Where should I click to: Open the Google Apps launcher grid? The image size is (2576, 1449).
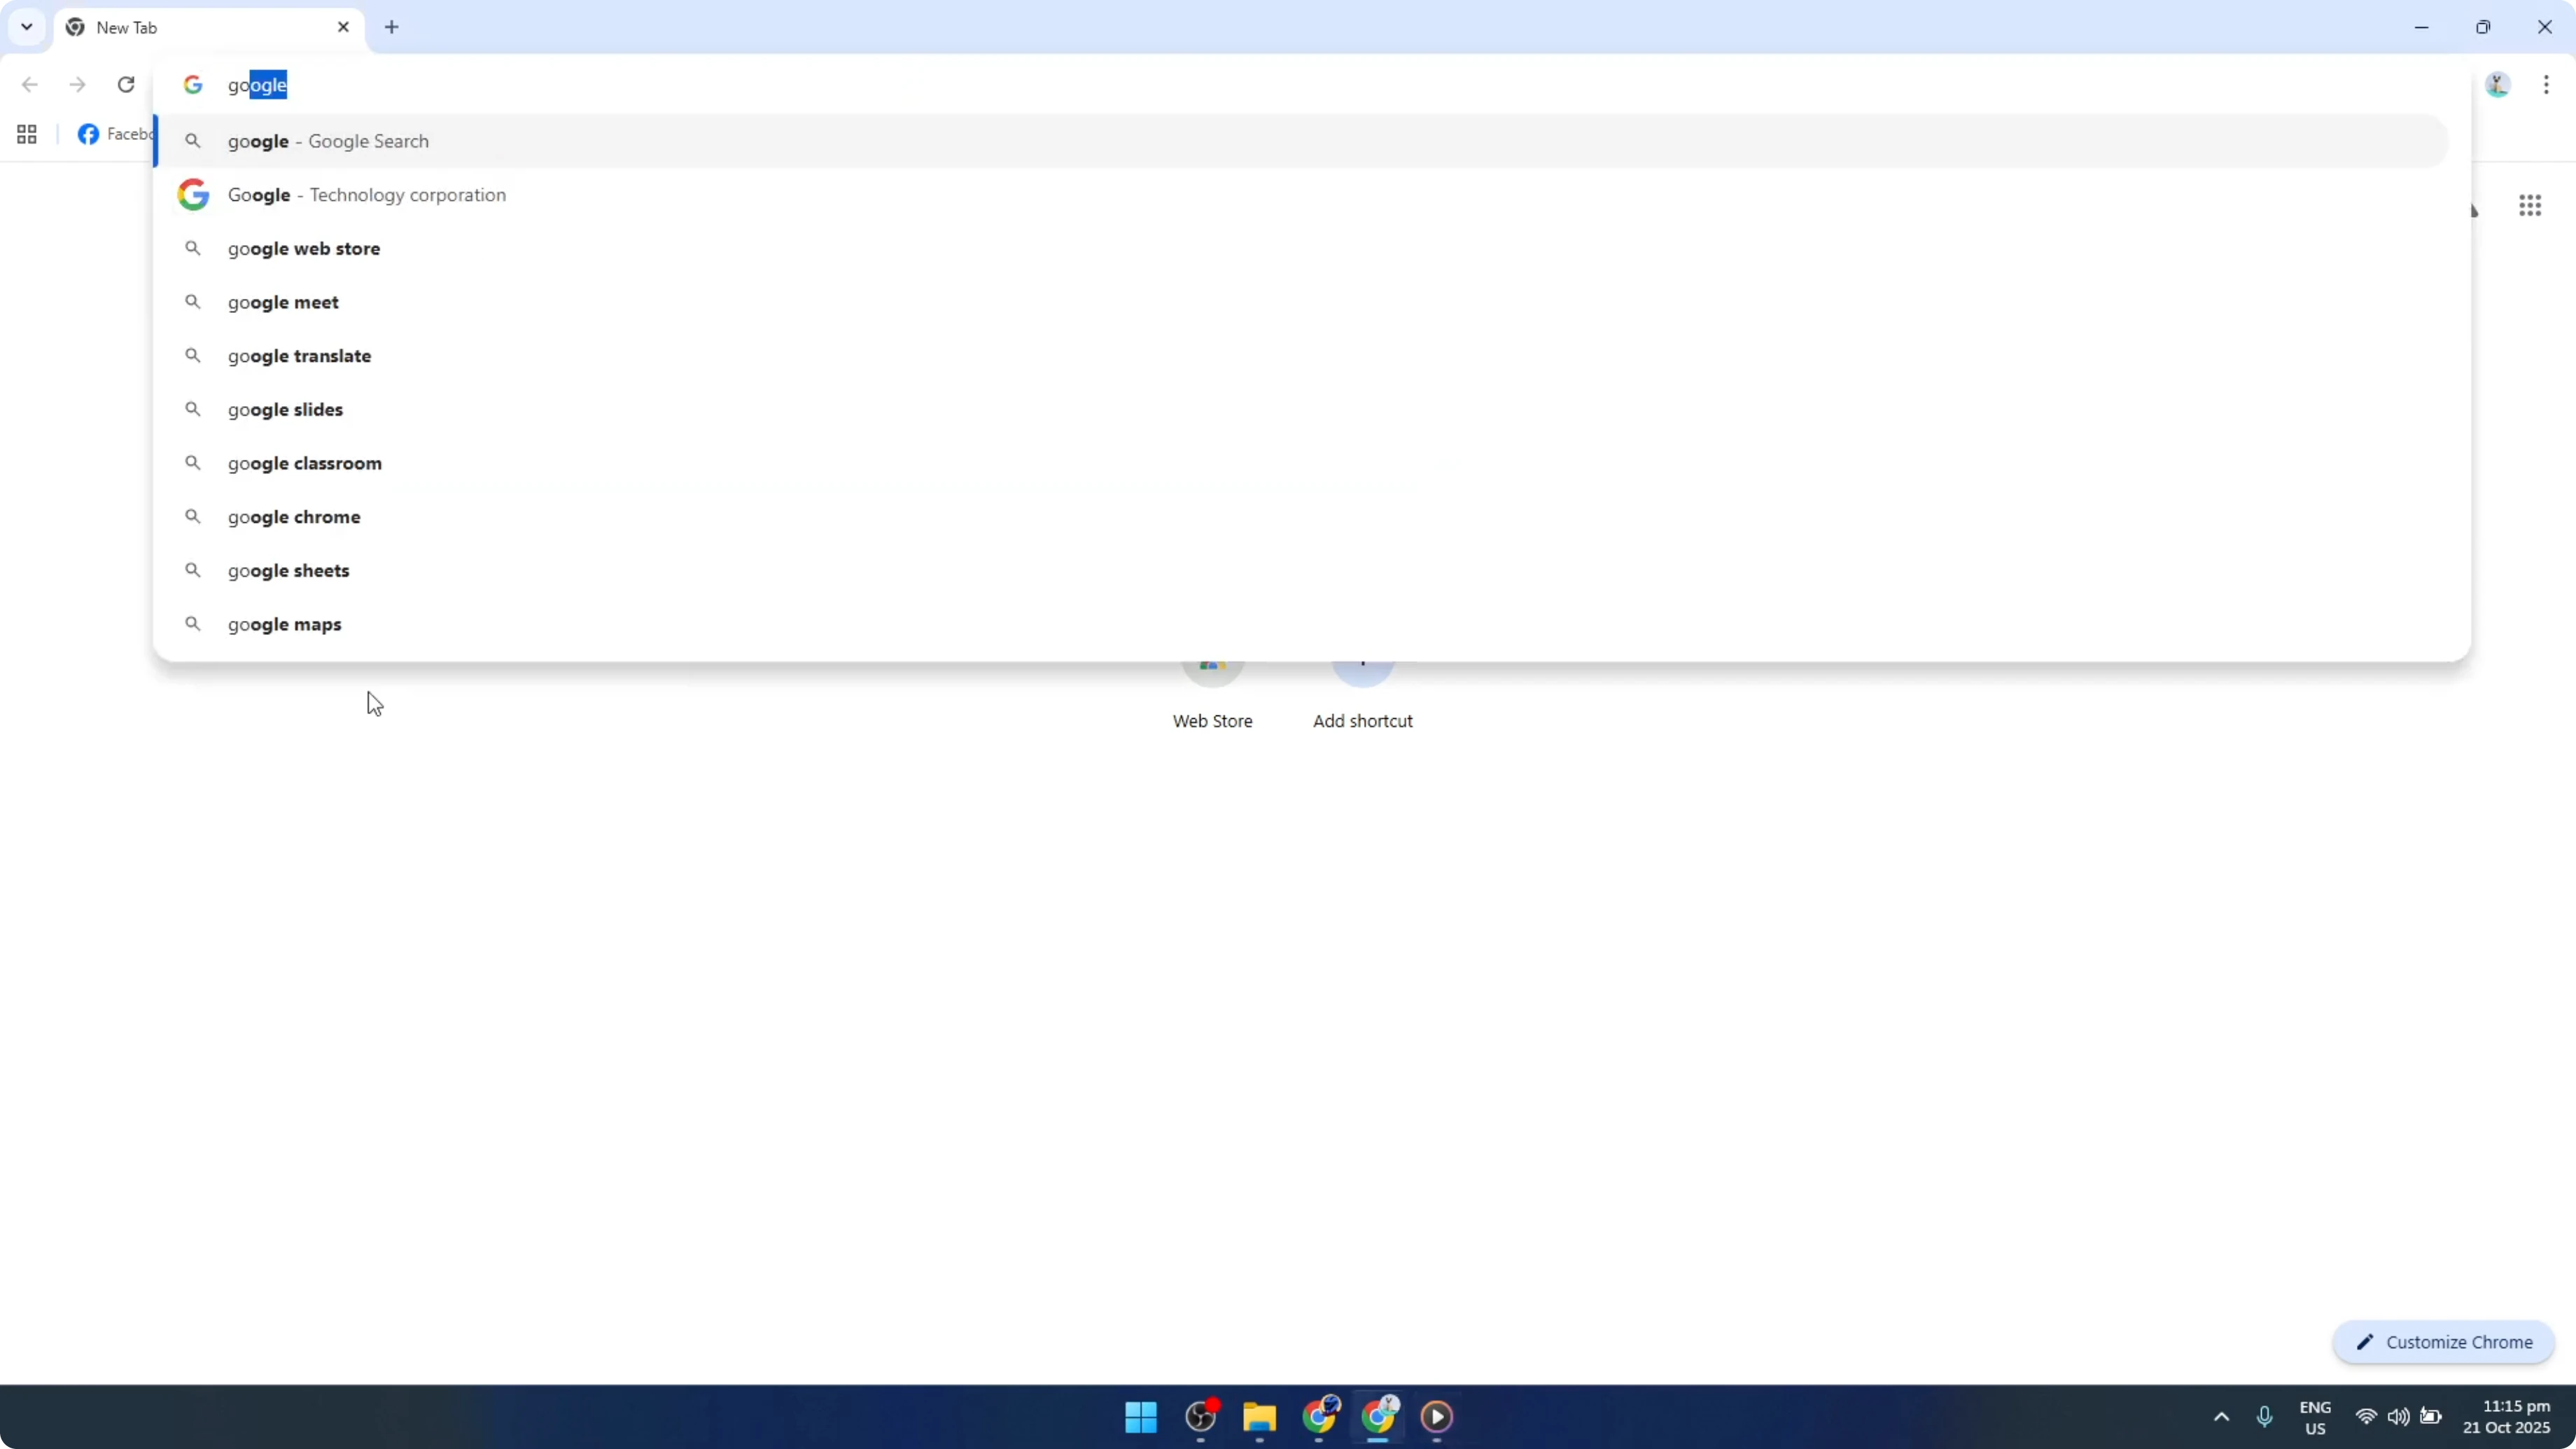point(2530,205)
